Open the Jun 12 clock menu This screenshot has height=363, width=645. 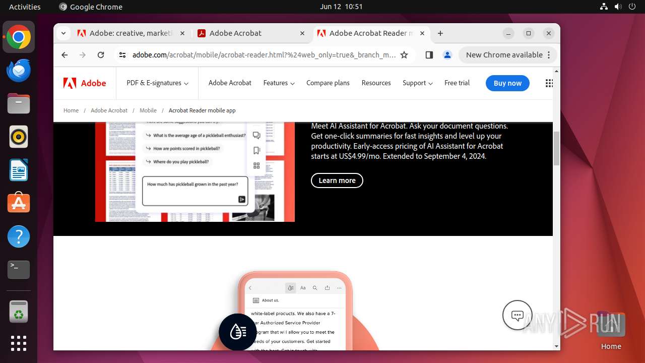(341, 7)
